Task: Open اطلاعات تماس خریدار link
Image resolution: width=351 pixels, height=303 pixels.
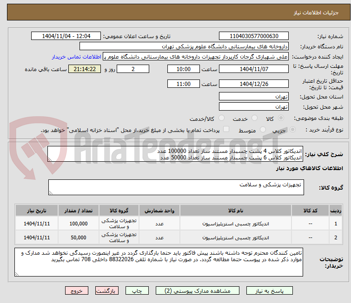Action: click(77, 57)
